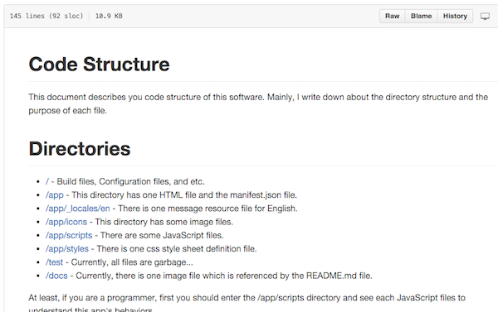The width and height of the screenshot is (498, 312).
Task: Click text "There are some JavaScript files."
Action: point(162,235)
